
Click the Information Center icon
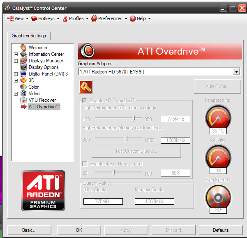point(23,54)
